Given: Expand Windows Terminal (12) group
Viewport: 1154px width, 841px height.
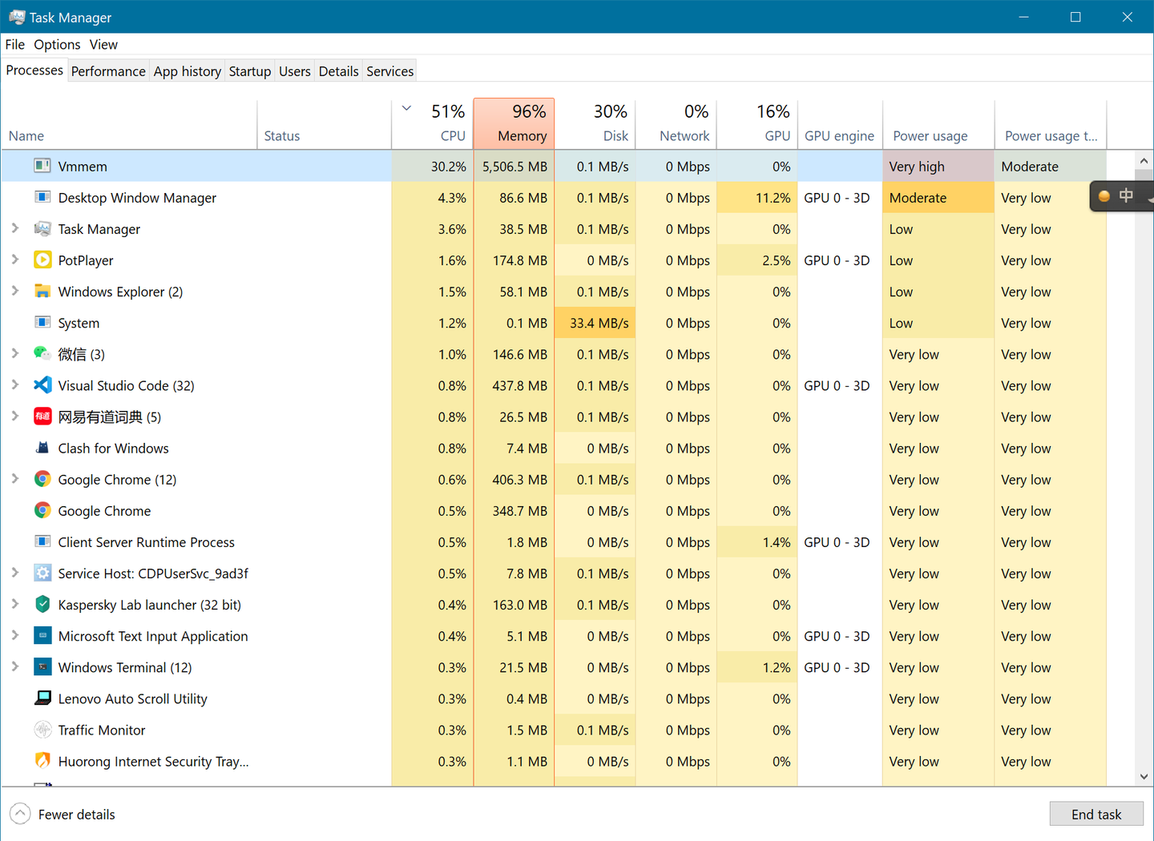Looking at the screenshot, I should click(x=14, y=666).
